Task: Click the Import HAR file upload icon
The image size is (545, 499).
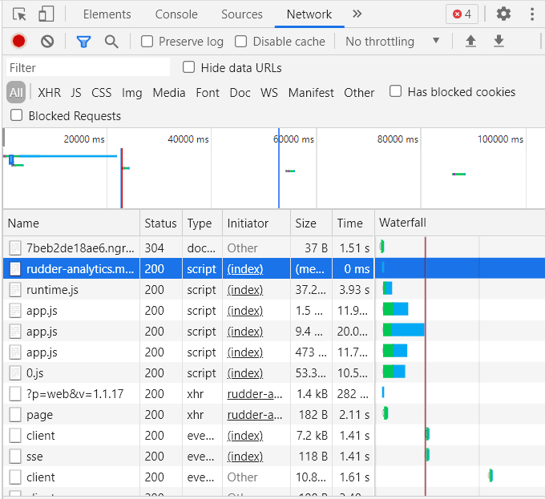Action: [x=471, y=41]
